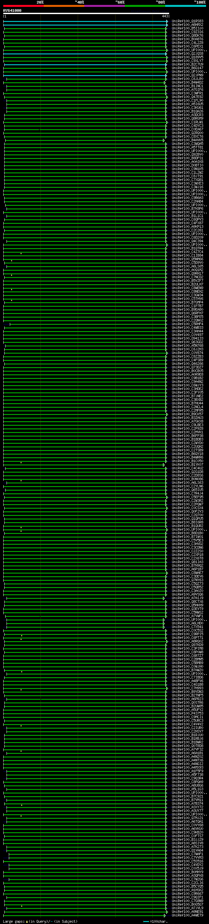This screenshot has width=209, height=924.
Task: Click label UniRef100_B9CK57
Action: pos(187,414)
